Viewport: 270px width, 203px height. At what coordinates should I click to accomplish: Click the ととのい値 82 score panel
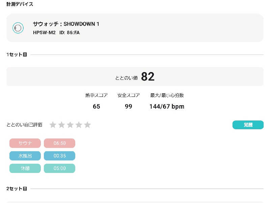[x=135, y=77]
